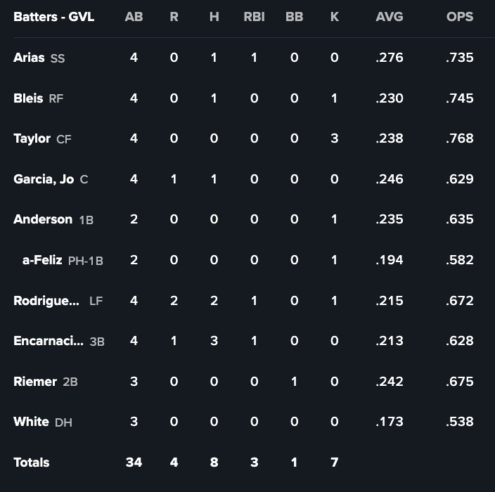Open White player profile
The height and width of the screenshot is (492, 495).
pyautogui.click(x=31, y=422)
